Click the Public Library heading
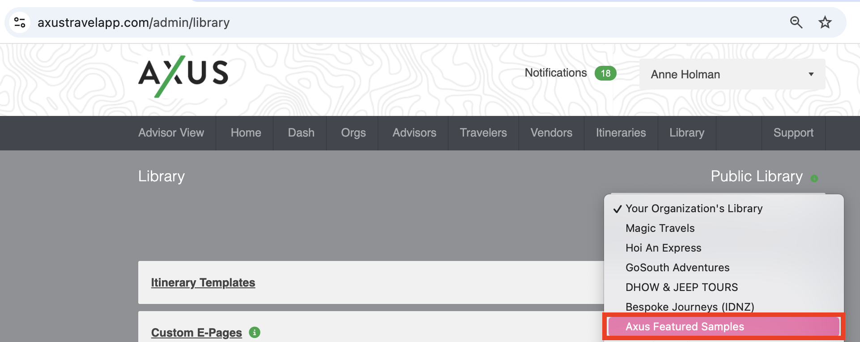The width and height of the screenshot is (860, 342). pyautogui.click(x=757, y=176)
